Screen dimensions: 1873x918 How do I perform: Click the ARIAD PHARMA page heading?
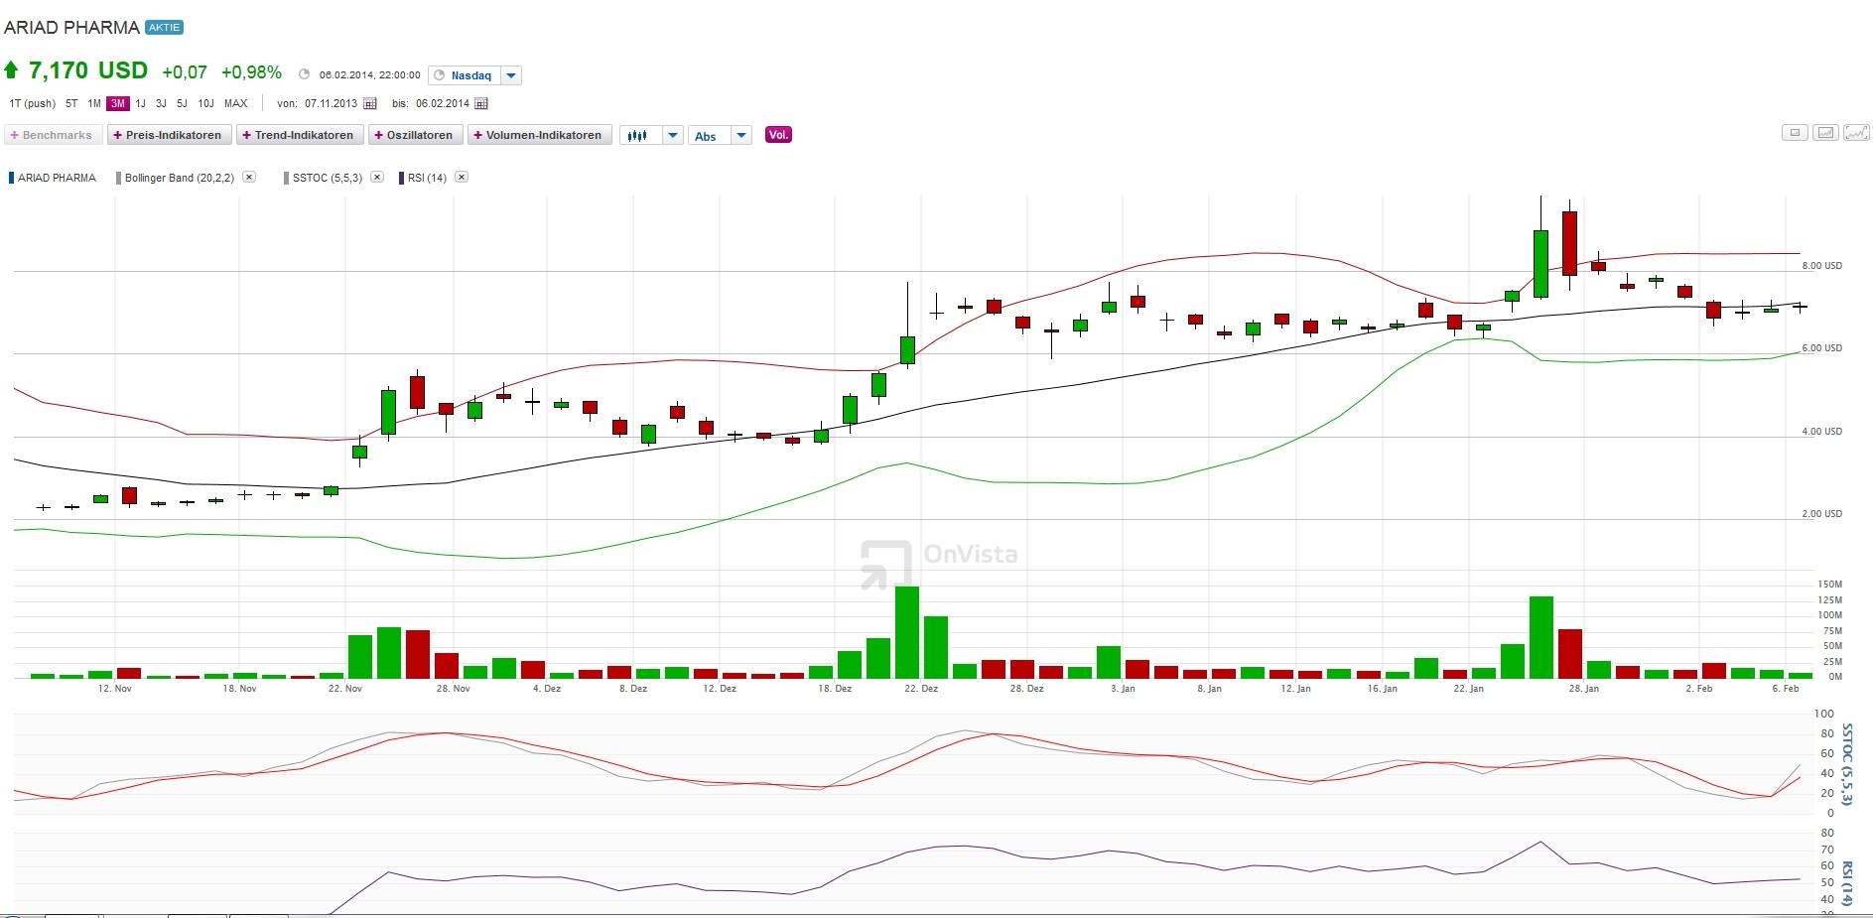pyautogui.click(x=71, y=28)
